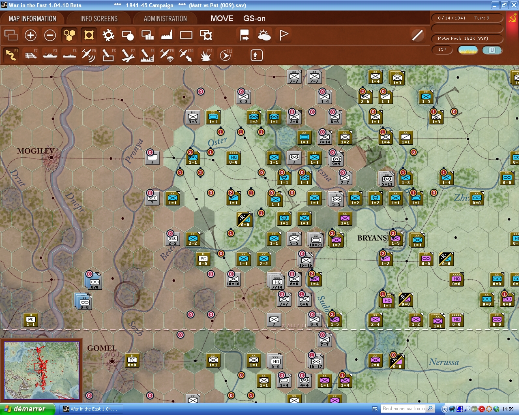Image resolution: width=519 pixels, height=415 pixels.
Task: Expand hidden system tray icons
Action: click(x=445, y=409)
